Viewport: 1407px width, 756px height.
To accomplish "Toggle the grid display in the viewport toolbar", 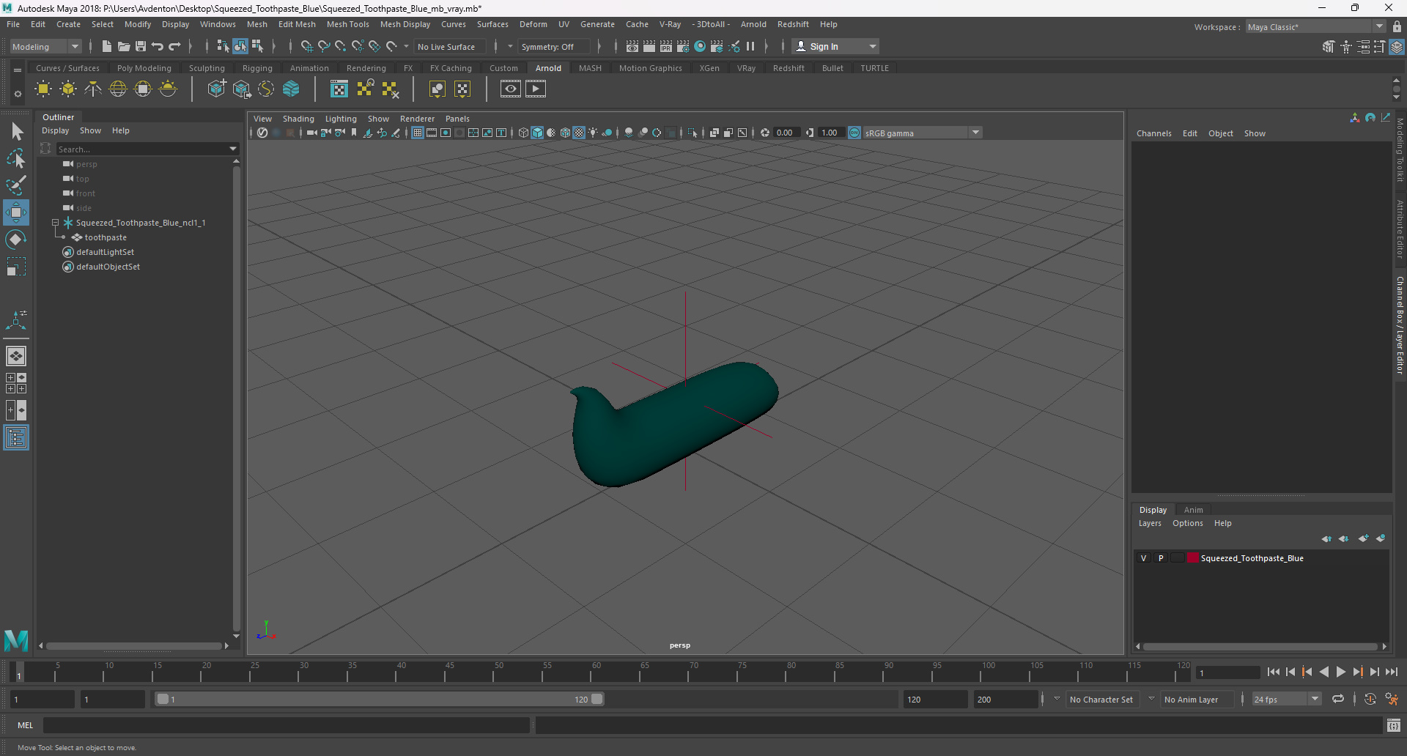I will pyautogui.click(x=417, y=133).
